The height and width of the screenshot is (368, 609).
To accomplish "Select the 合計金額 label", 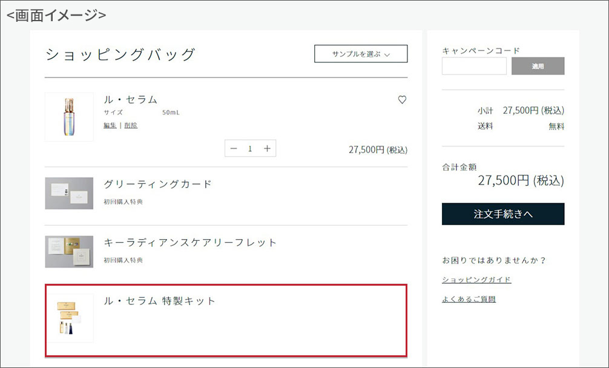I will coord(459,167).
